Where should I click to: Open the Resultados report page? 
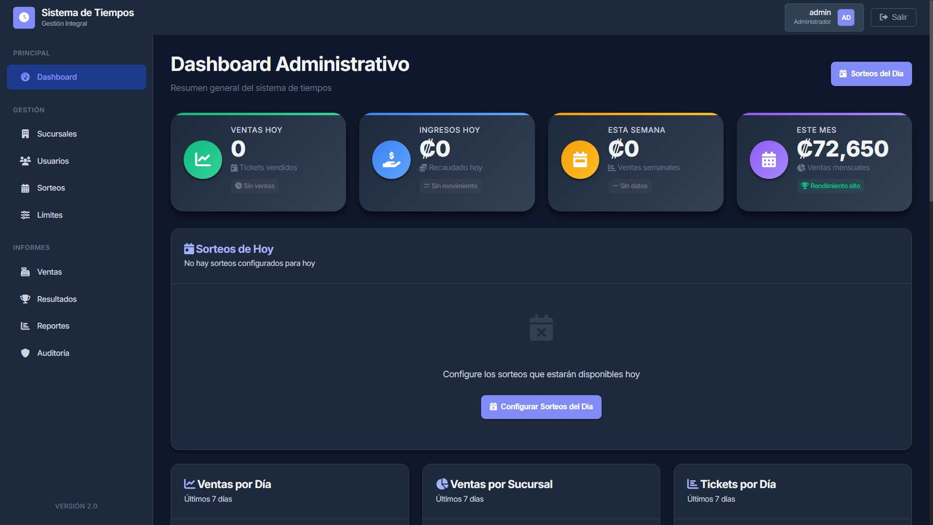coord(57,299)
